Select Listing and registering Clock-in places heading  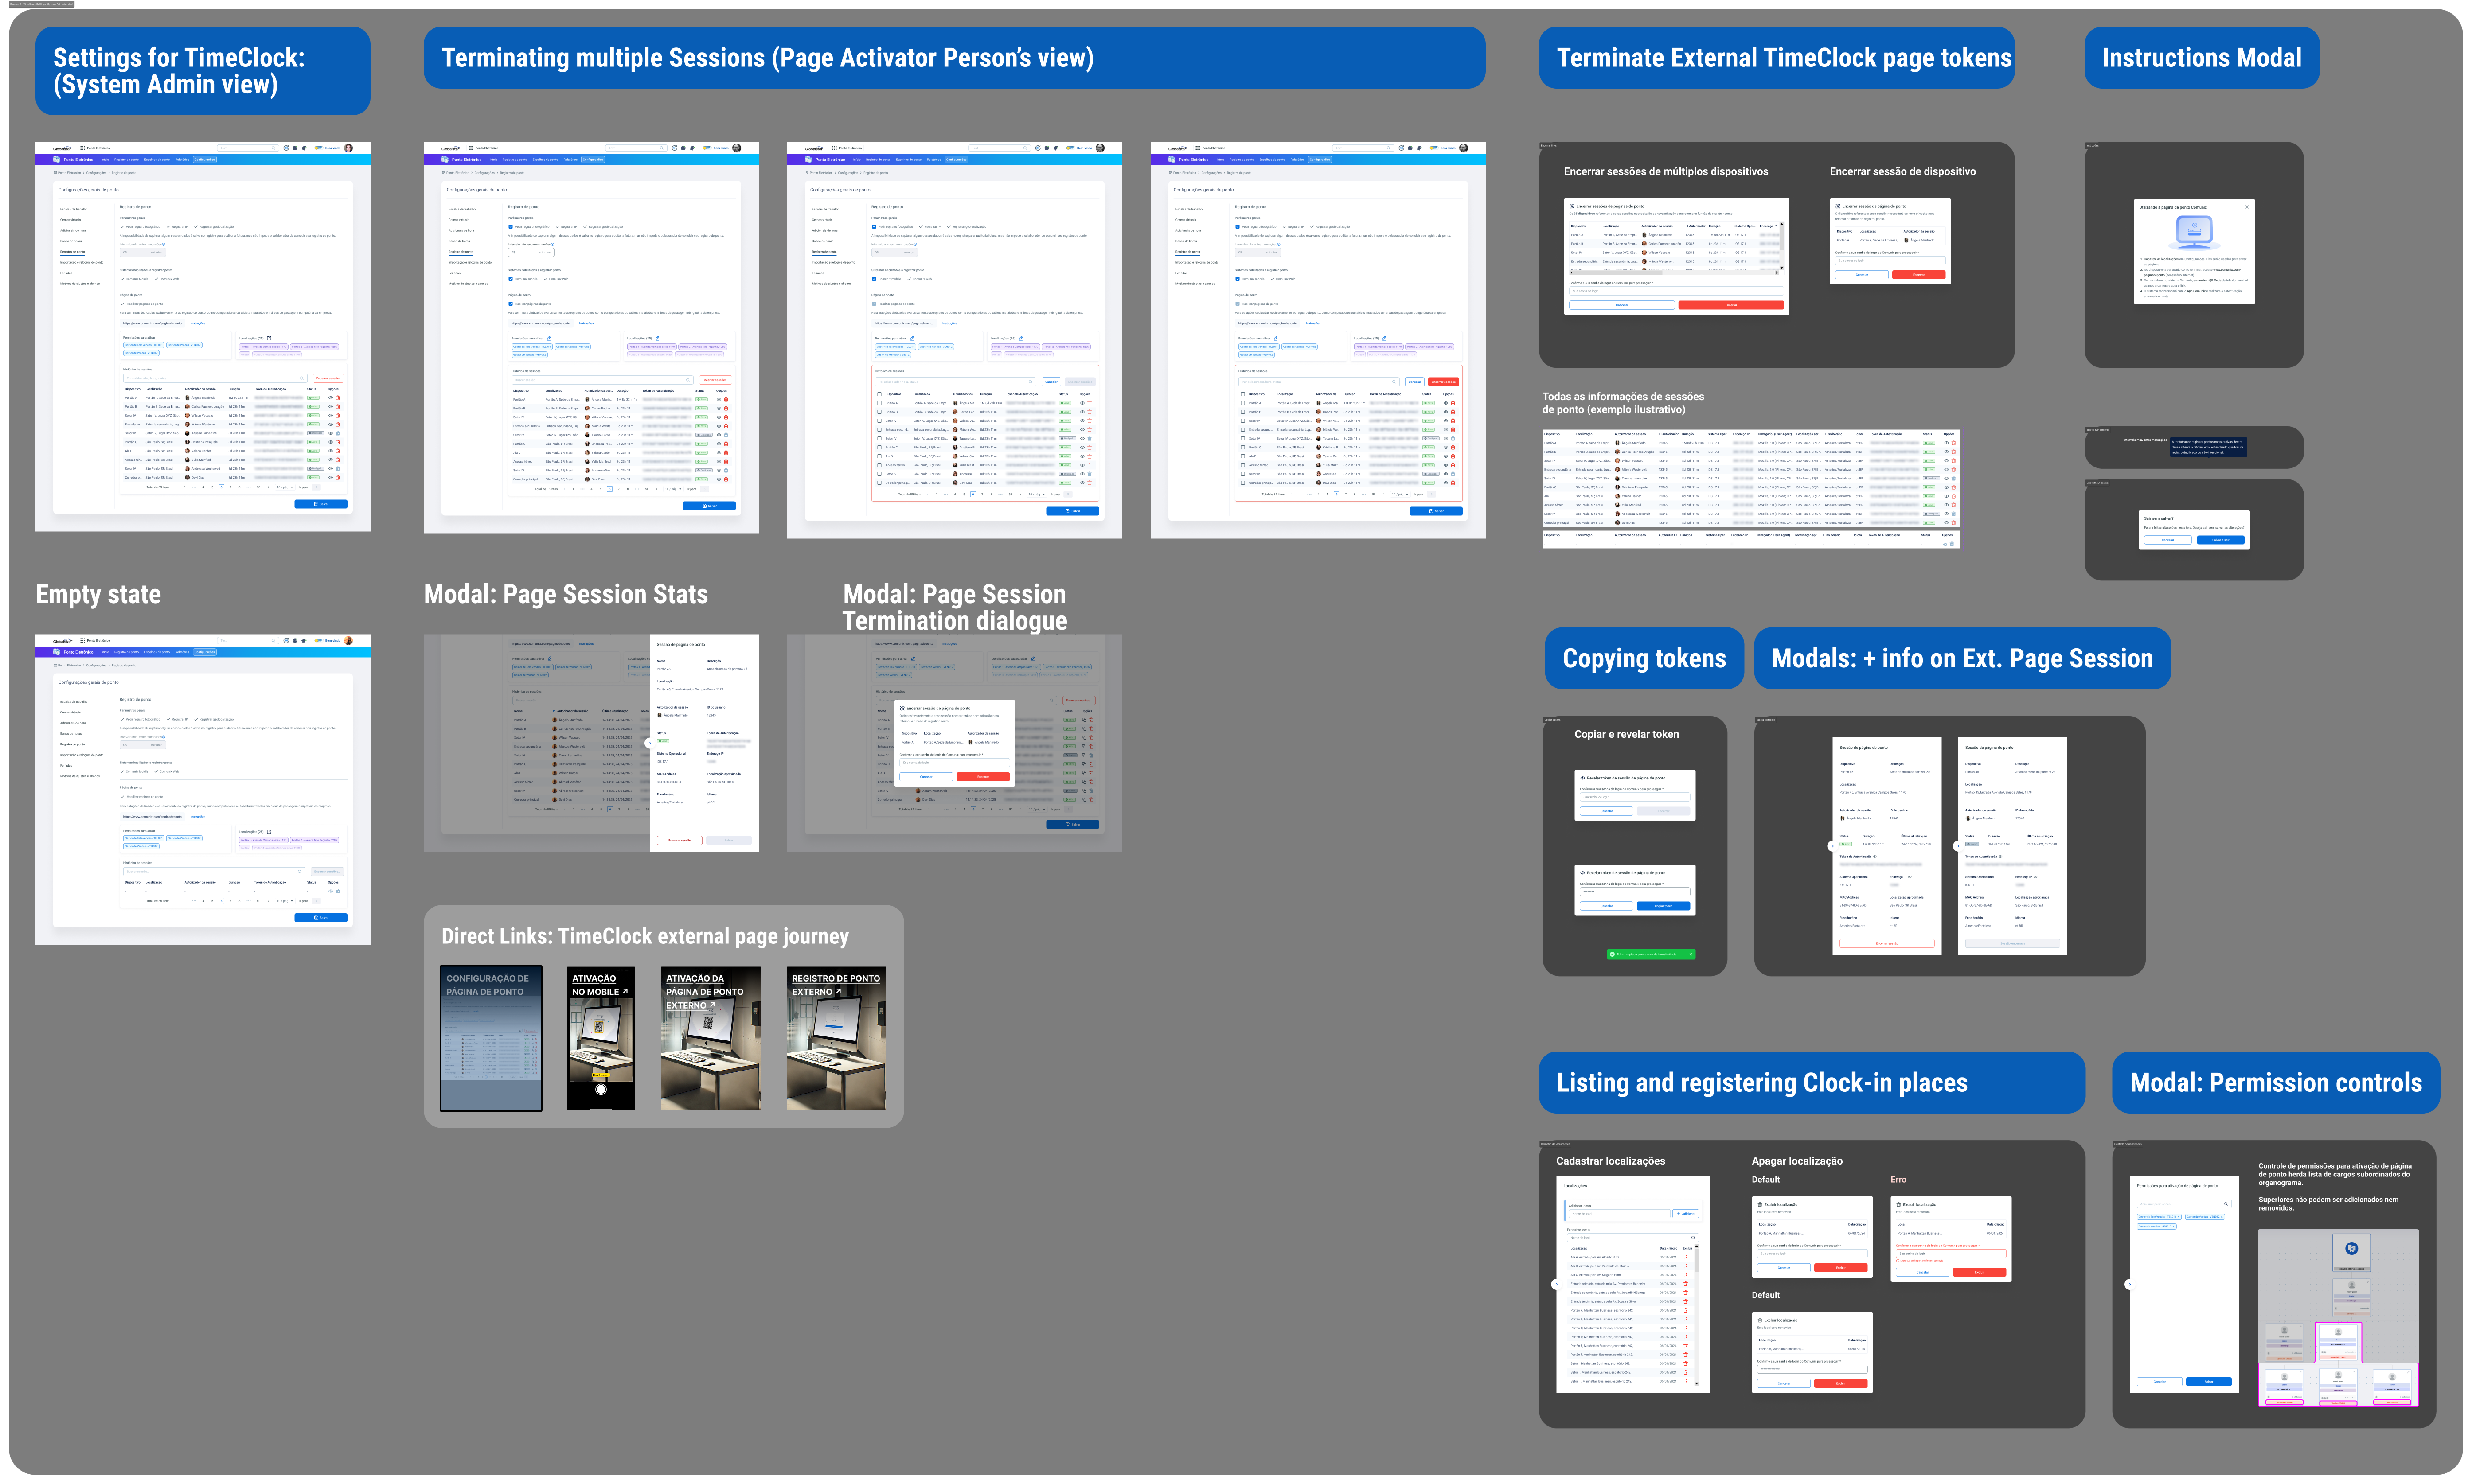[x=1812, y=1082]
